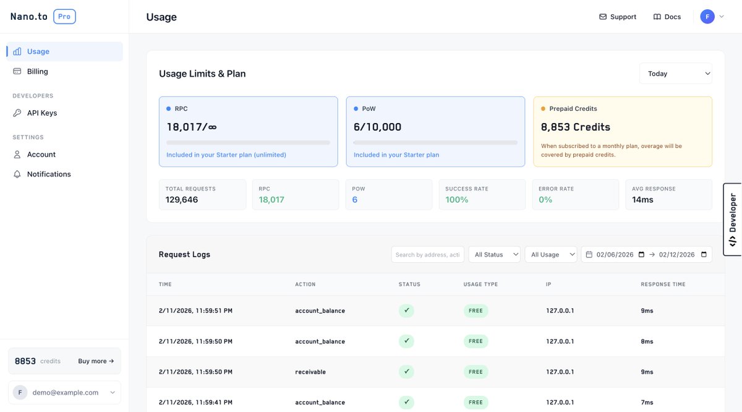Click the Avg Response 14ms tile
The width and height of the screenshot is (742, 412).
pos(668,195)
